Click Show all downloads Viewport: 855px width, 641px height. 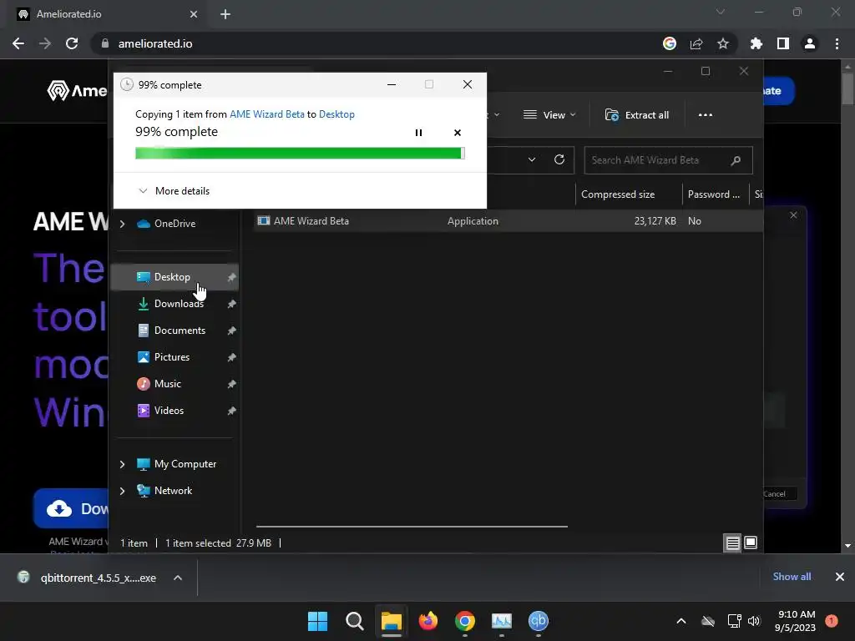click(792, 577)
